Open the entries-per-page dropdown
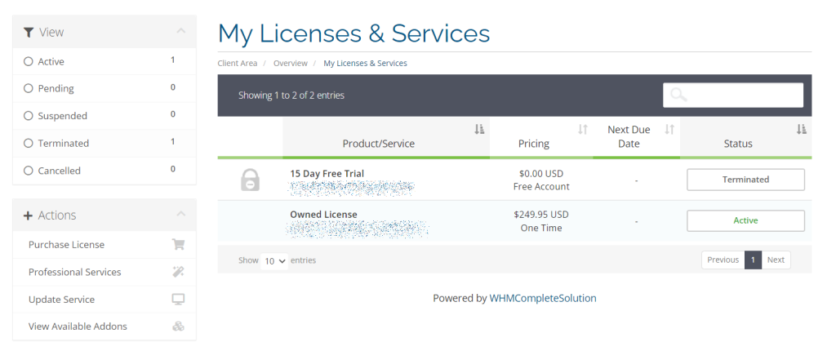The height and width of the screenshot is (351, 836). point(273,261)
